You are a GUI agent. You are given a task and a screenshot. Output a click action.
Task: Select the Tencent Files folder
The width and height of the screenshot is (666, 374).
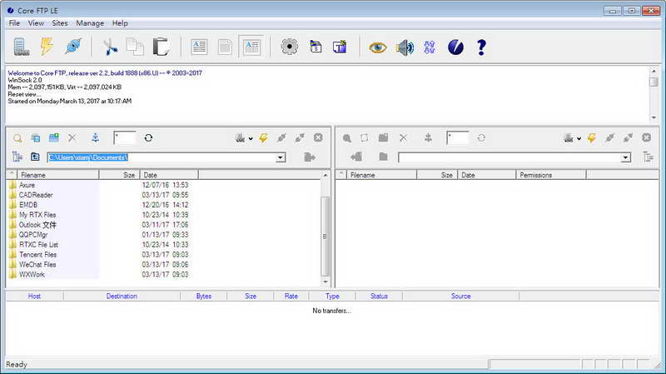click(37, 254)
